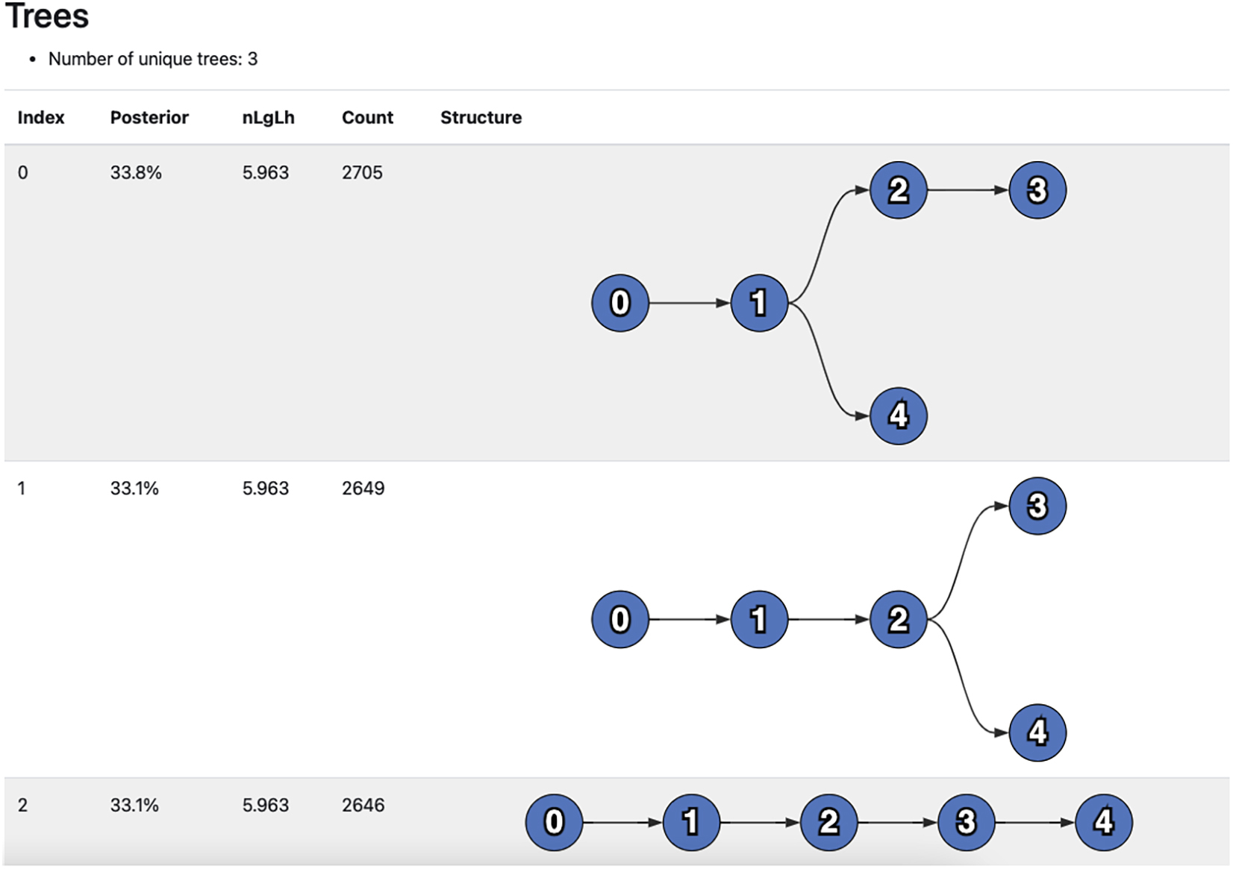Select node 4 in the first tree

coord(898,415)
